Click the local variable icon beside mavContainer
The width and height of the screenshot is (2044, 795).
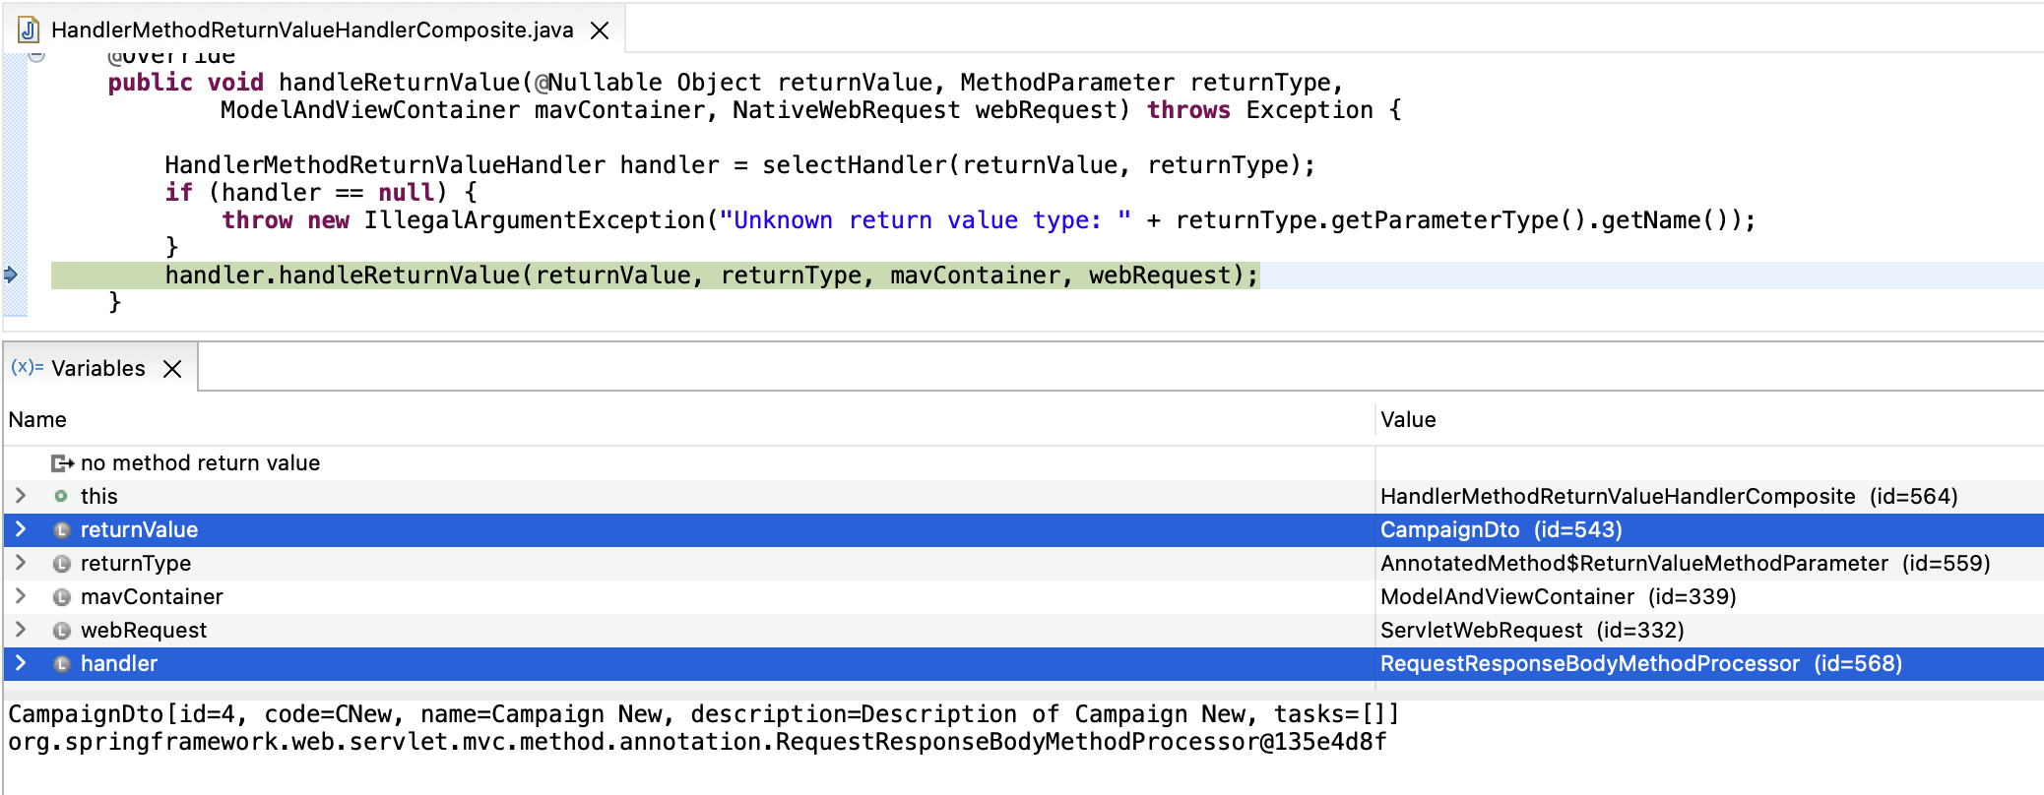(x=61, y=596)
